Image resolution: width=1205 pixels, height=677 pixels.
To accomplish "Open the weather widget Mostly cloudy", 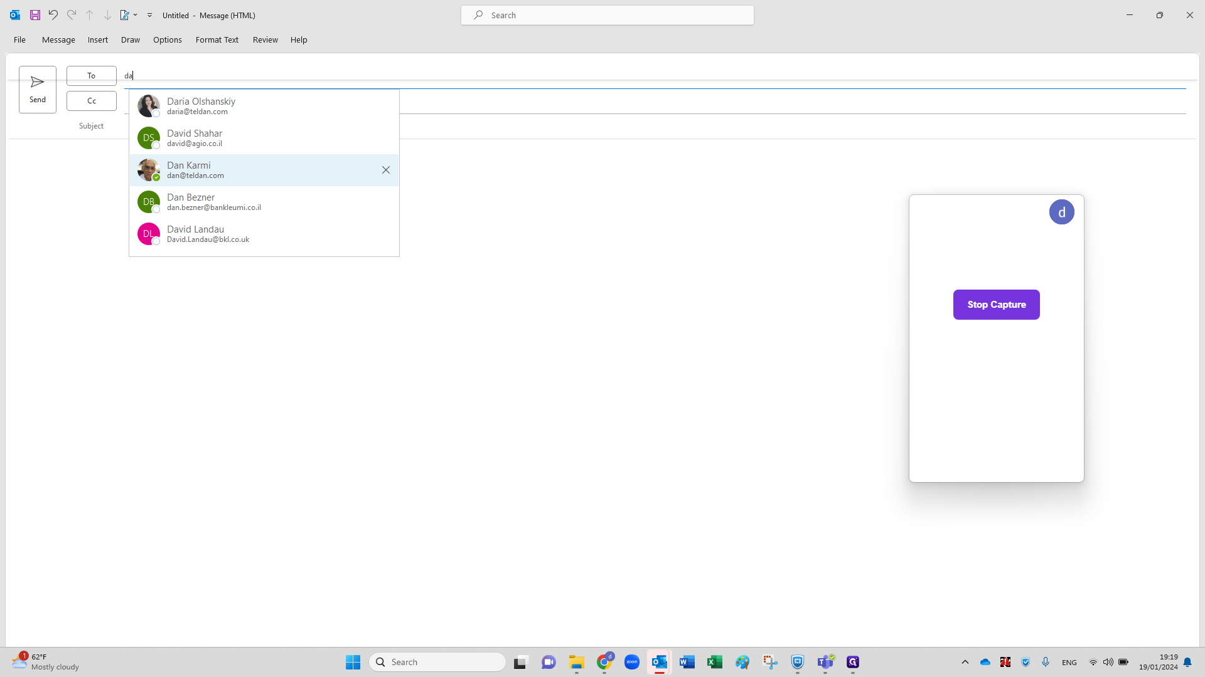I will 45,662.
